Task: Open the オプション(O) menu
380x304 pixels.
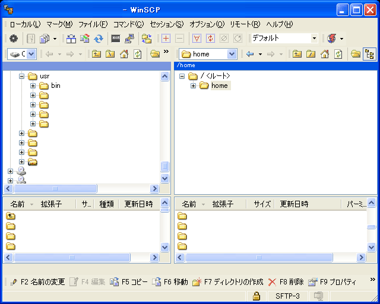Action: point(207,24)
